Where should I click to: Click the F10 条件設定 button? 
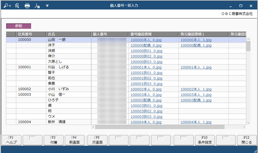click(205, 140)
